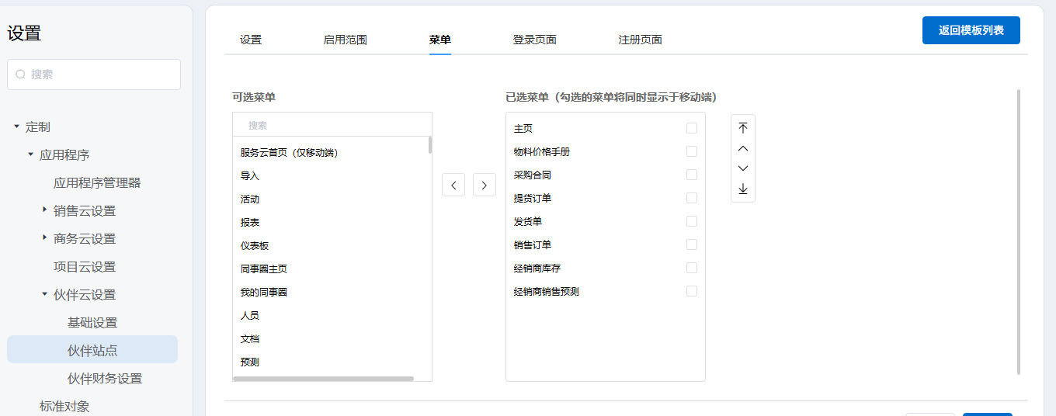The height and width of the screenshot is (416, 1056).
Task: Click the magnifier icon in settings search
Action: (x=21, y=75)
